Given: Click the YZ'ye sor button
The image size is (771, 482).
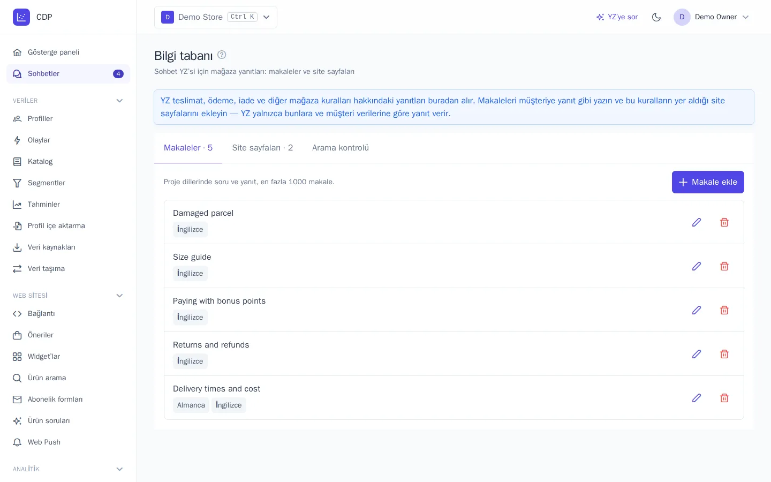Looking at the screenshot, I should coord(617,17).
